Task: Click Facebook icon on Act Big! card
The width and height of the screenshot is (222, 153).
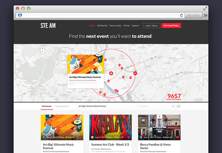Action: (x=44, y=137)
